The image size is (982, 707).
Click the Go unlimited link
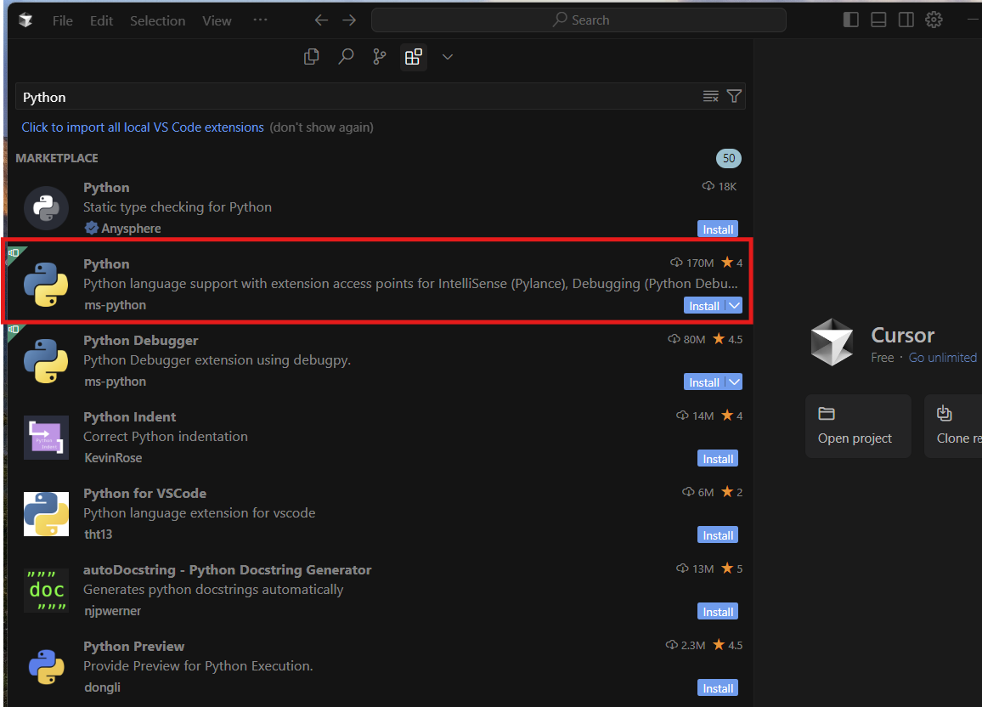(943, 358)
